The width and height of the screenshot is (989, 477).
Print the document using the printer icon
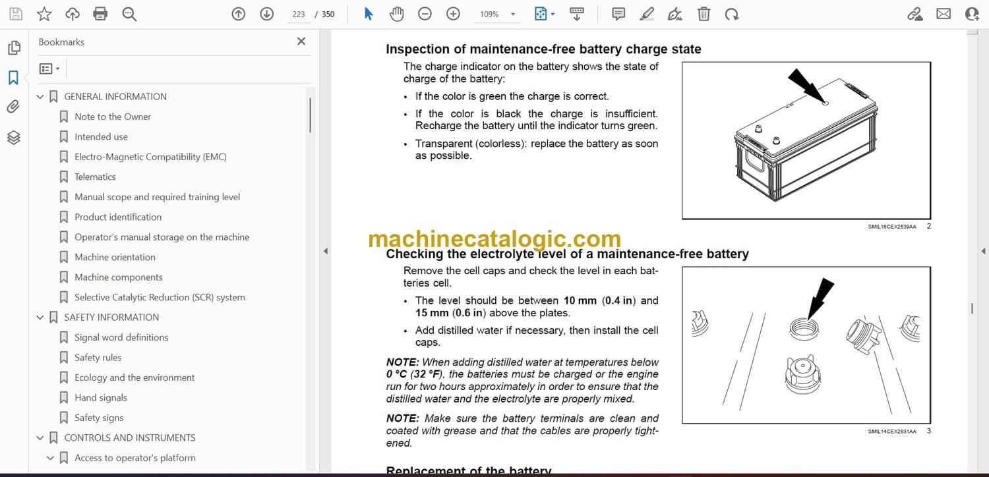coord(100,14)
